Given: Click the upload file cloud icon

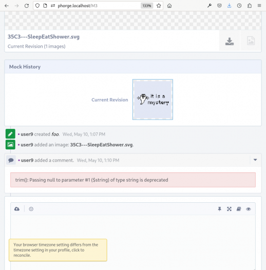Looking at the screenshot, I should pos(17,209).
